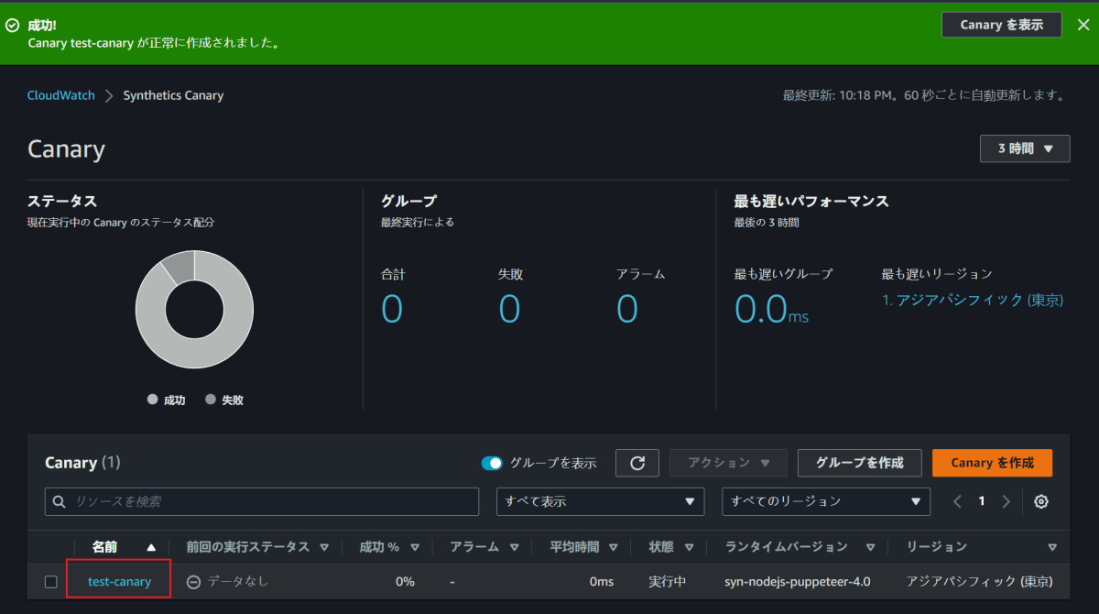Go to next page arrow

(1006, 501)
